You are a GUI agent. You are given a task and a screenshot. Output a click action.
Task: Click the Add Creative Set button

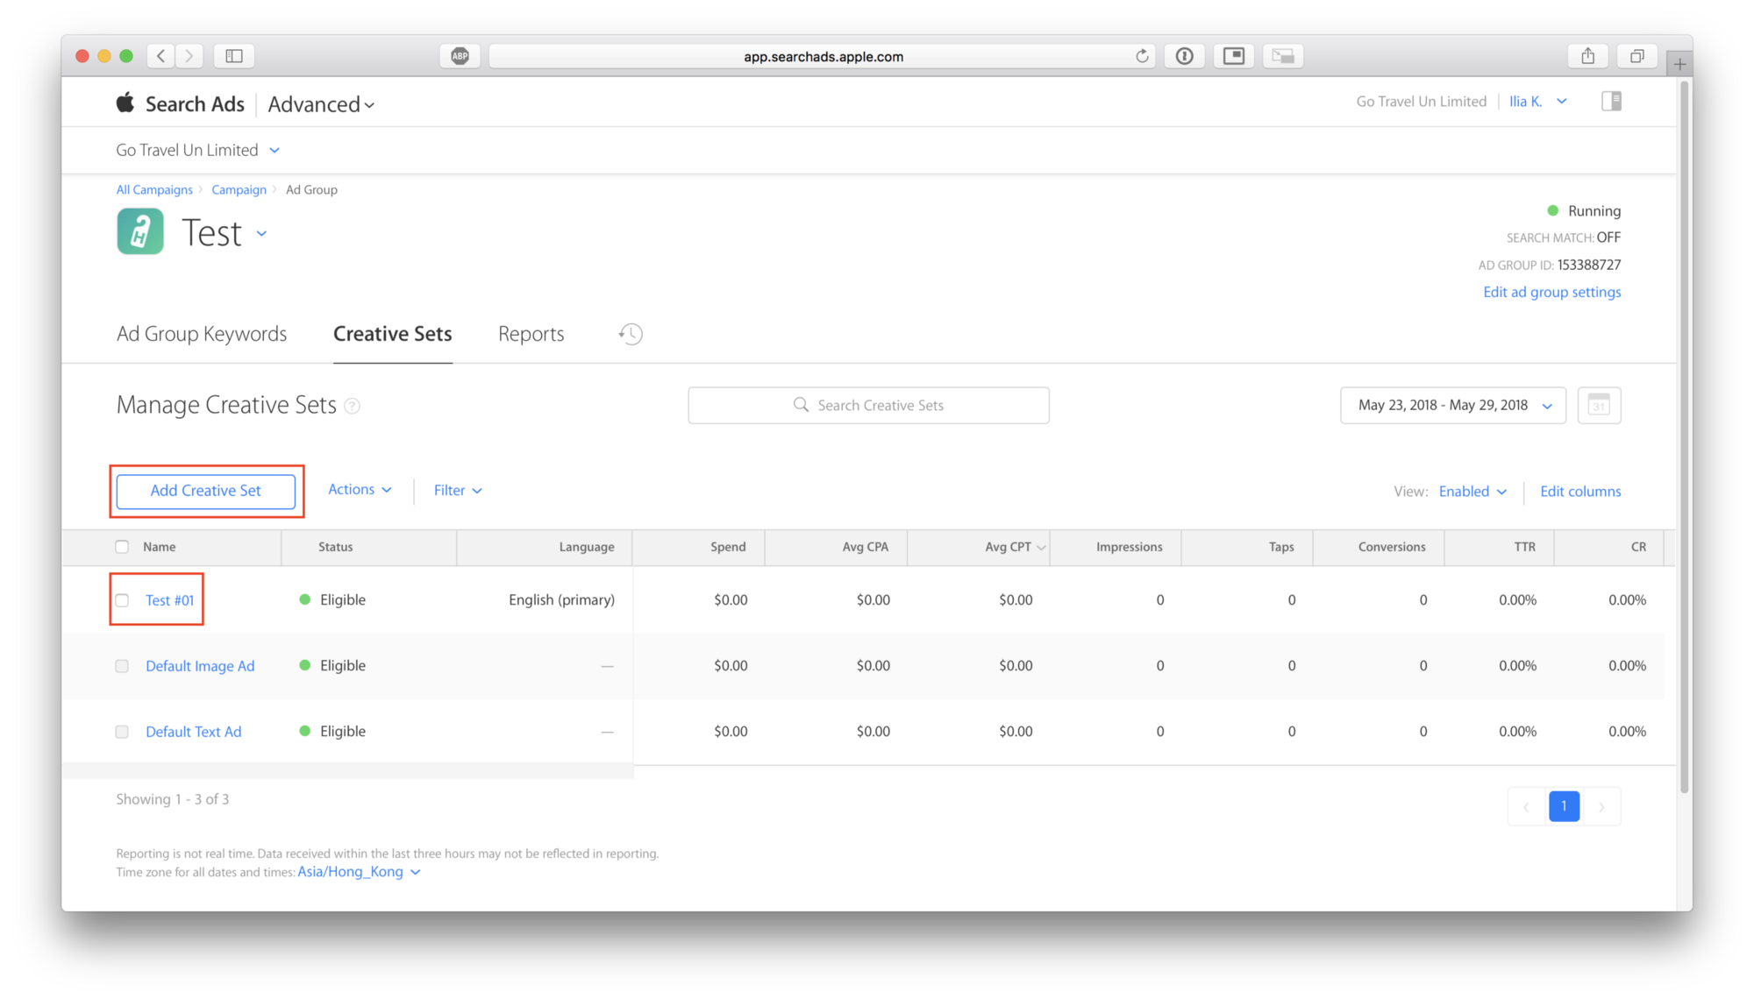pos(205,491)
